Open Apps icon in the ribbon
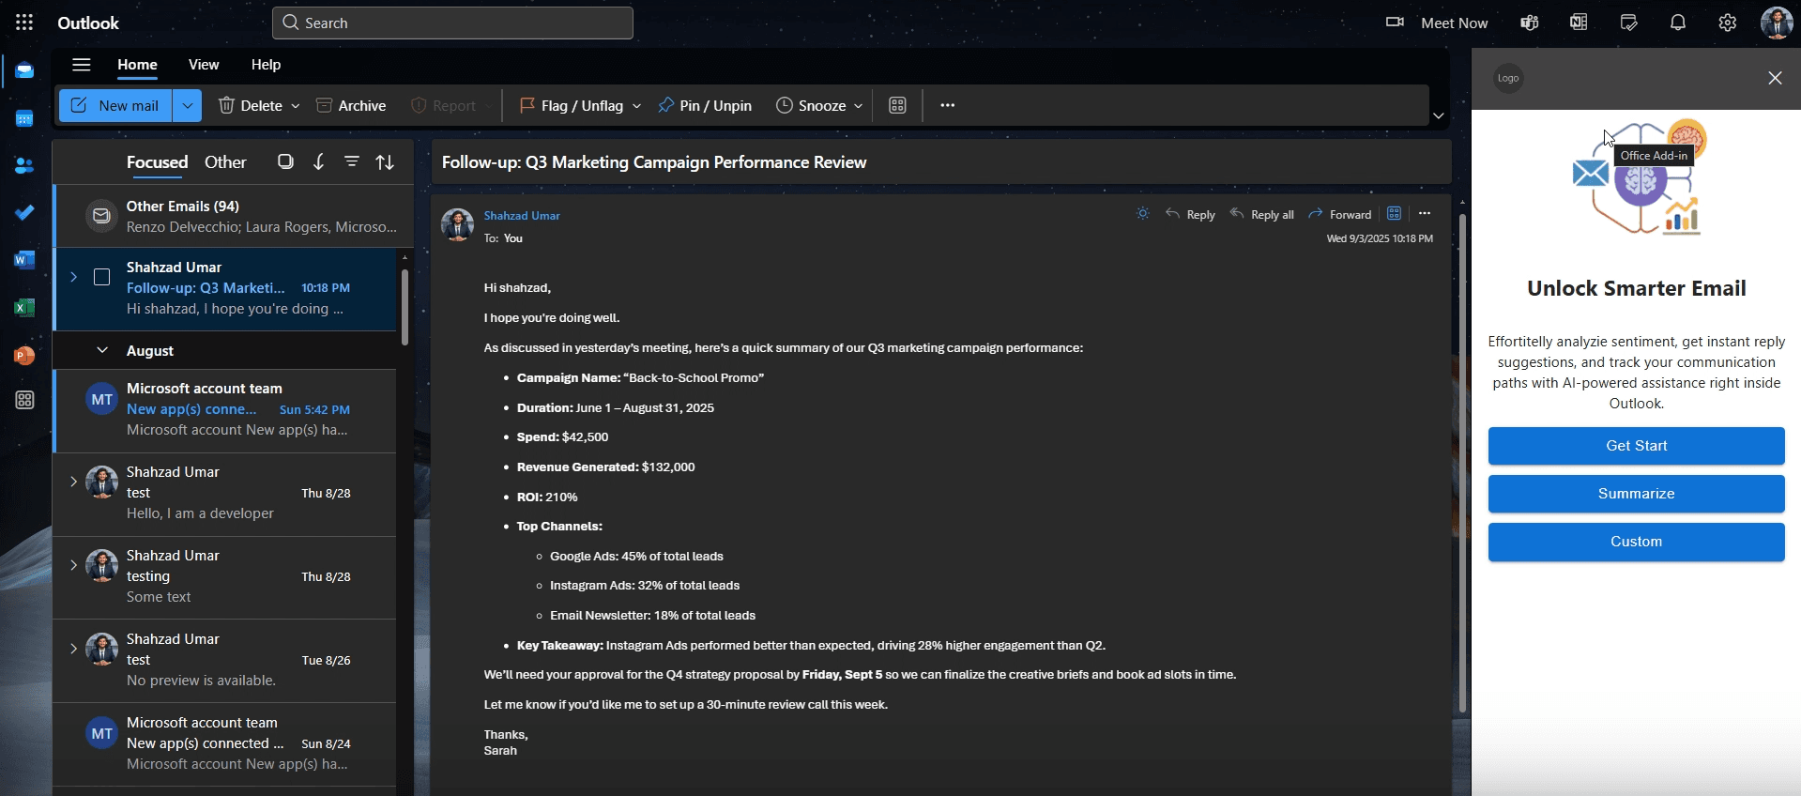Viewport: 1801px width, 796px height. (897, 105)
